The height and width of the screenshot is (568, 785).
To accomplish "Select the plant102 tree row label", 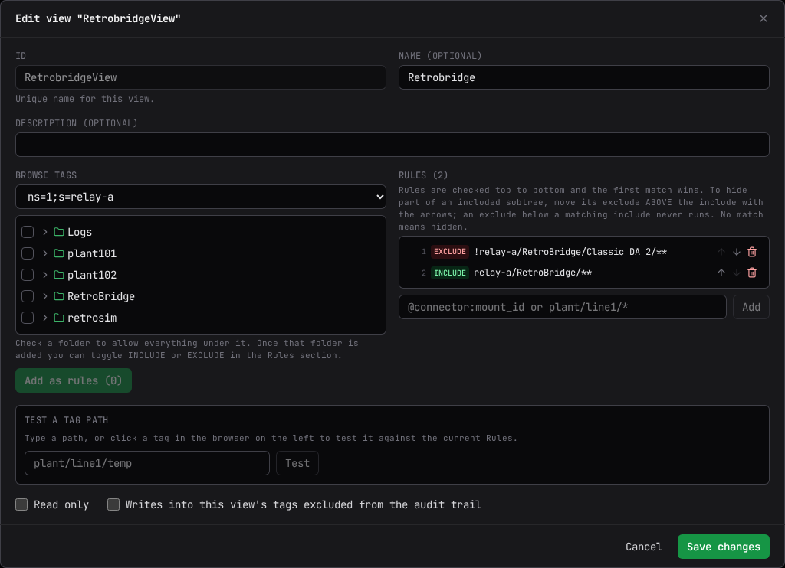I will (92, 275).
